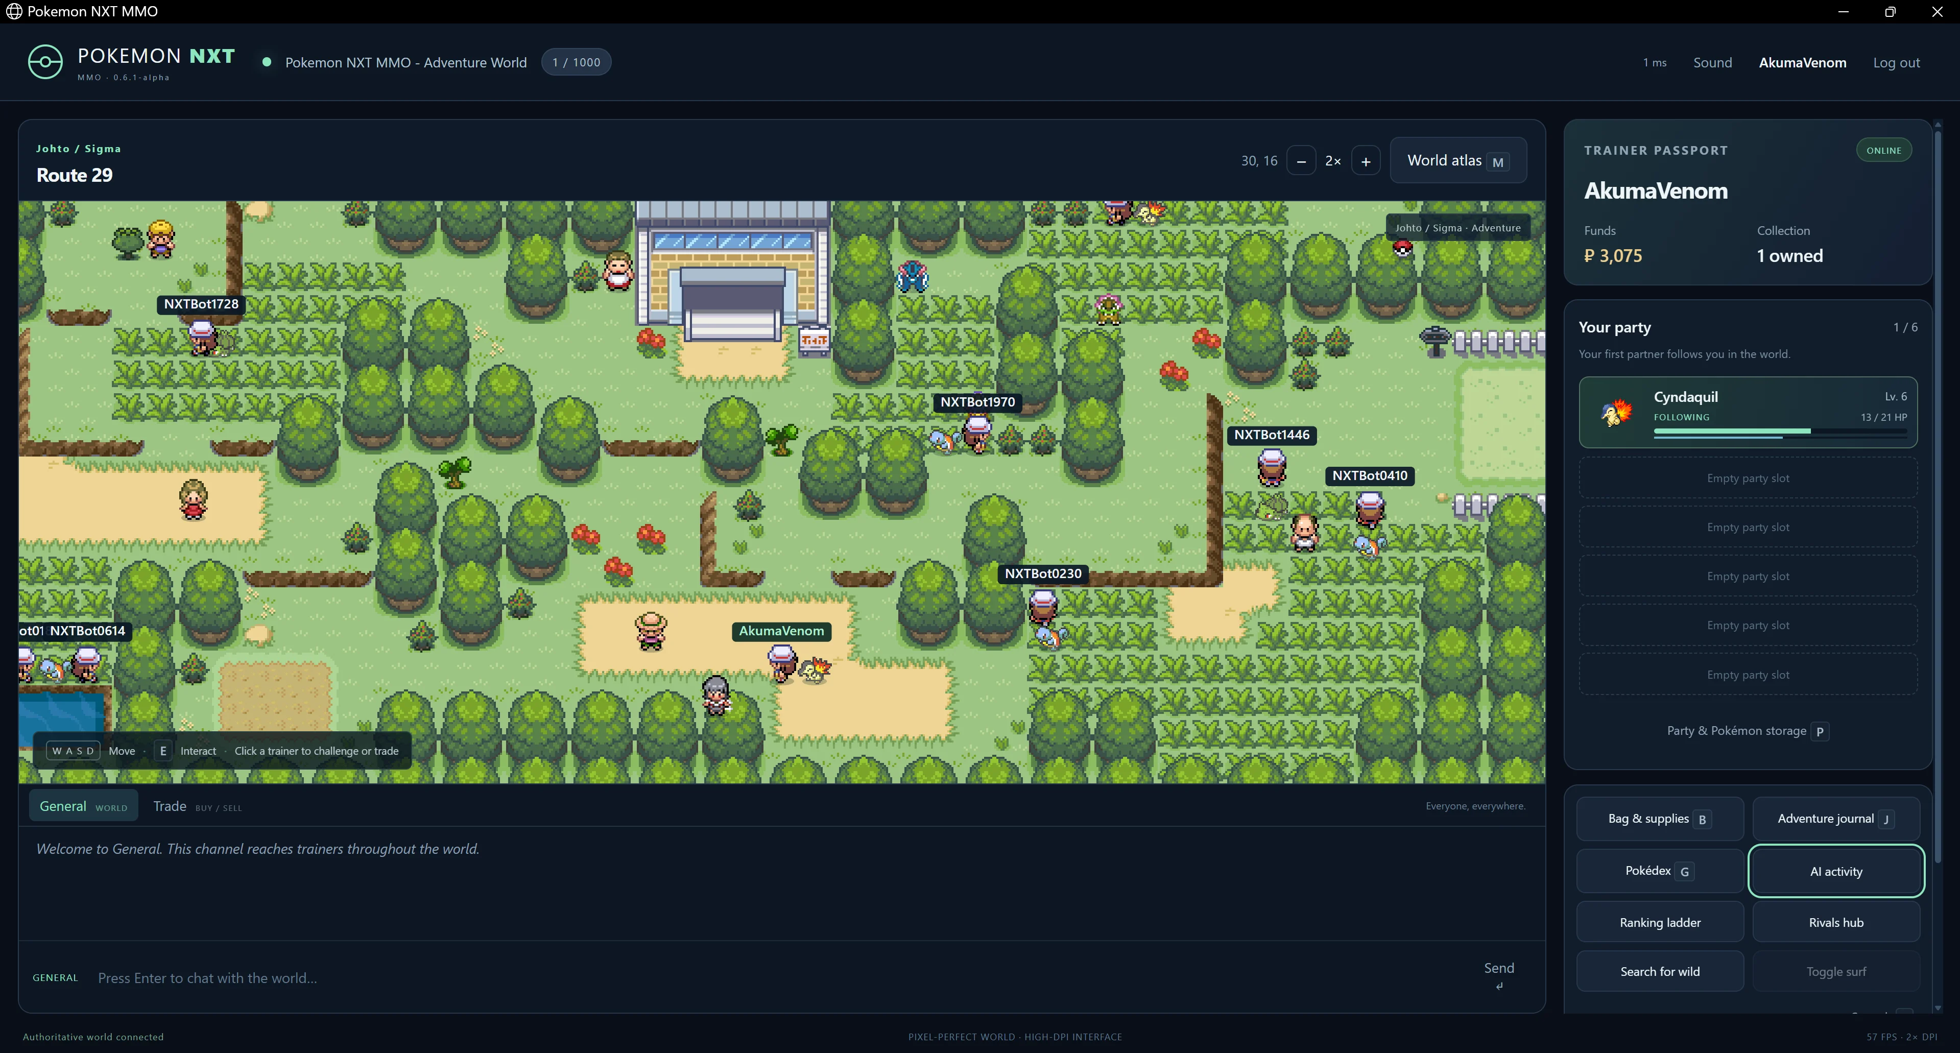The height and width of the screenshot is (1053, 1960).
Task: Click the 1 ms latency indicator
Action: coord(1654,62)
